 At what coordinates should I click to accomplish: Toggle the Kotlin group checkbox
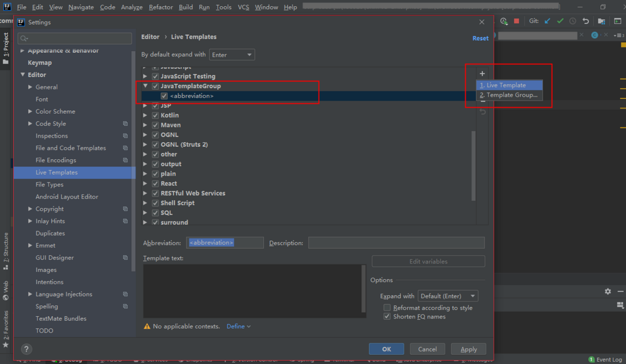[155, 115]
